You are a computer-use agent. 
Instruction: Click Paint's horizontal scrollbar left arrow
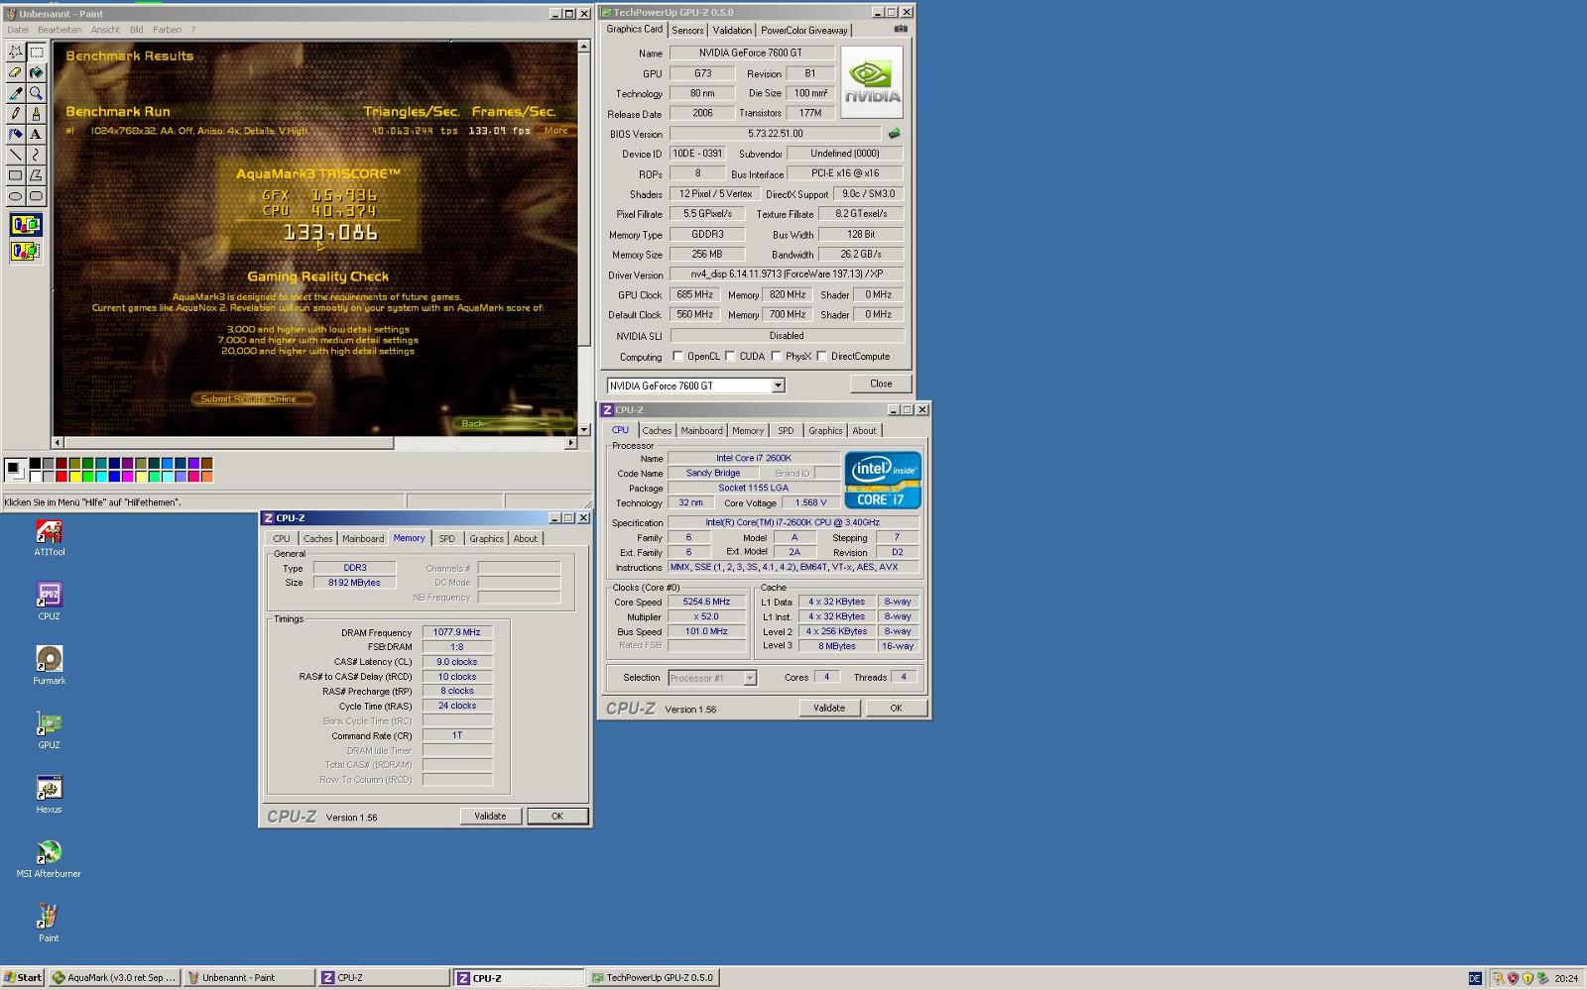(58, 443)
